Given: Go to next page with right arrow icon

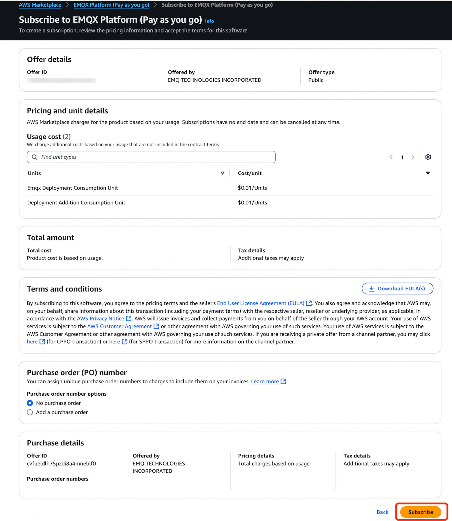Looking at the screenshot, I should point(413,157).
